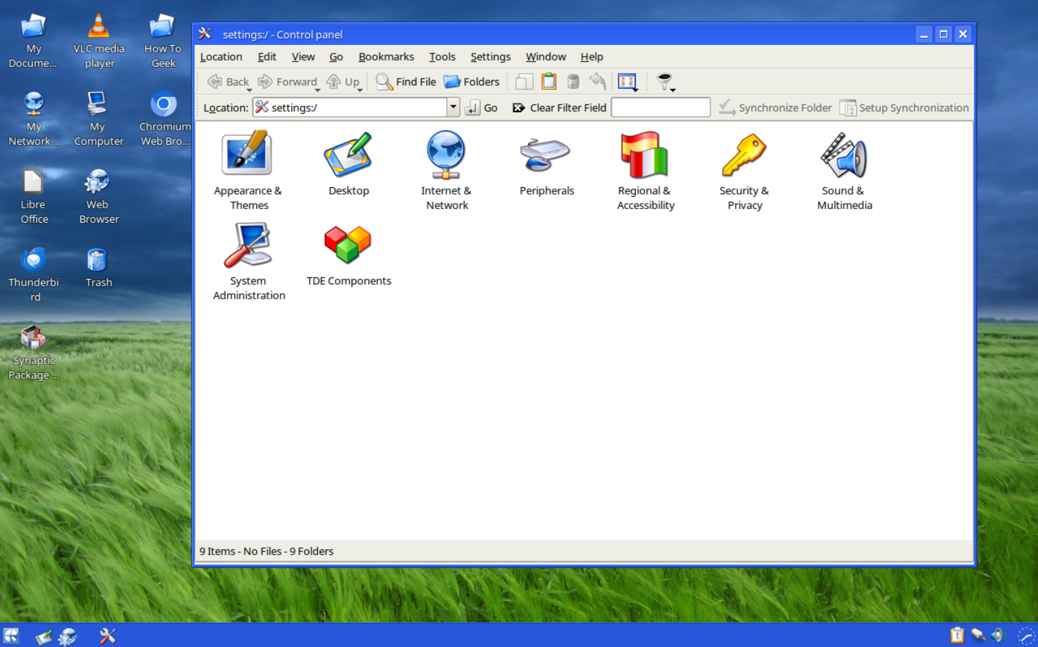1038x647 pixels.
Task: Expand the Forward history dropdown arrow
Action: (x=318, y=90)
